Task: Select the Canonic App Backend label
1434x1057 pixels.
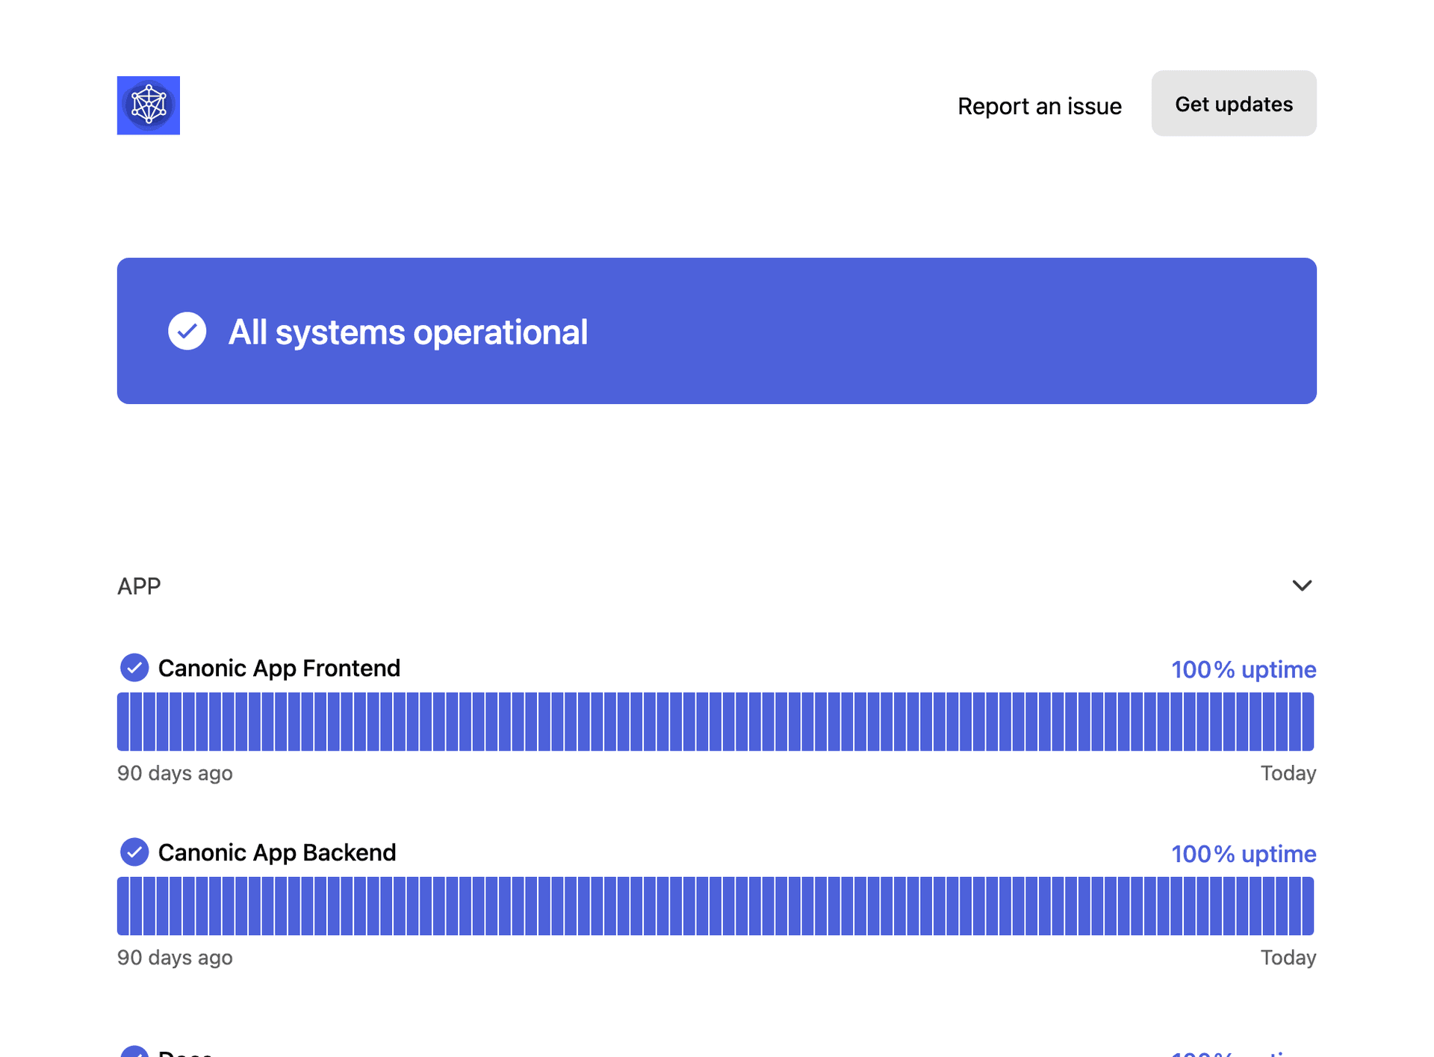Action: click(x=277, y=852)
